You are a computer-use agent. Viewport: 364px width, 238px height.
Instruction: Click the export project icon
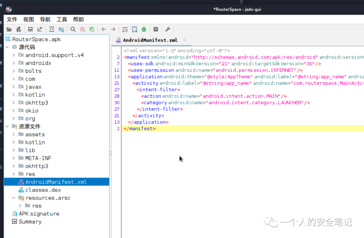coord(40,29)
